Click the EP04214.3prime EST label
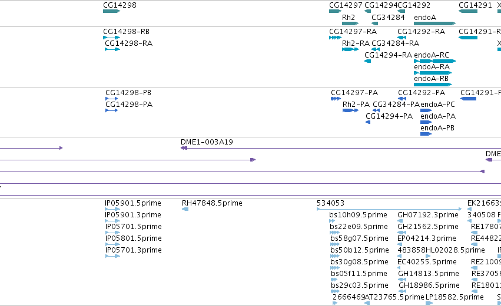 427,238
